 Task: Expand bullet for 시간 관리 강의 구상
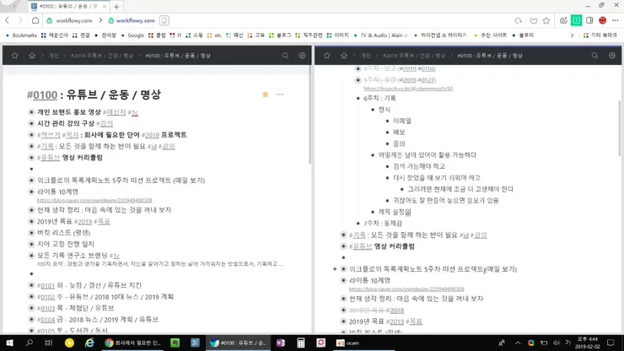(x=31, y=123)
